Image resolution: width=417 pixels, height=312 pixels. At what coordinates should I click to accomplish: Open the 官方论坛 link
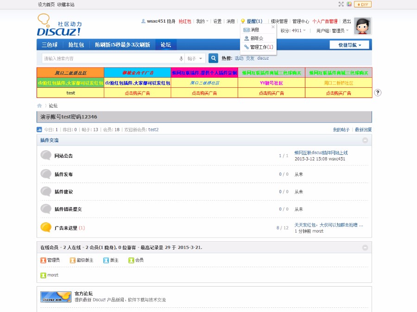pos(83,294)
